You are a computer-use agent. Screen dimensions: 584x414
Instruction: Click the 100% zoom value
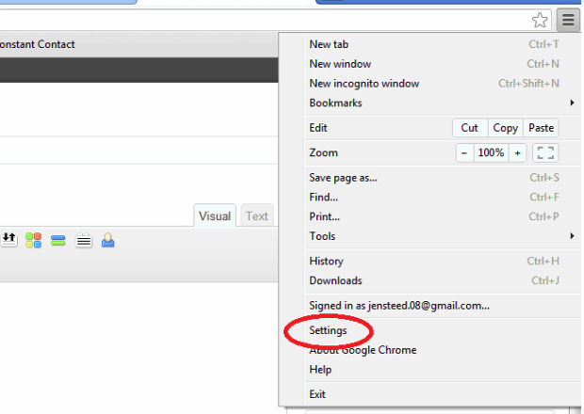(491, 152)
